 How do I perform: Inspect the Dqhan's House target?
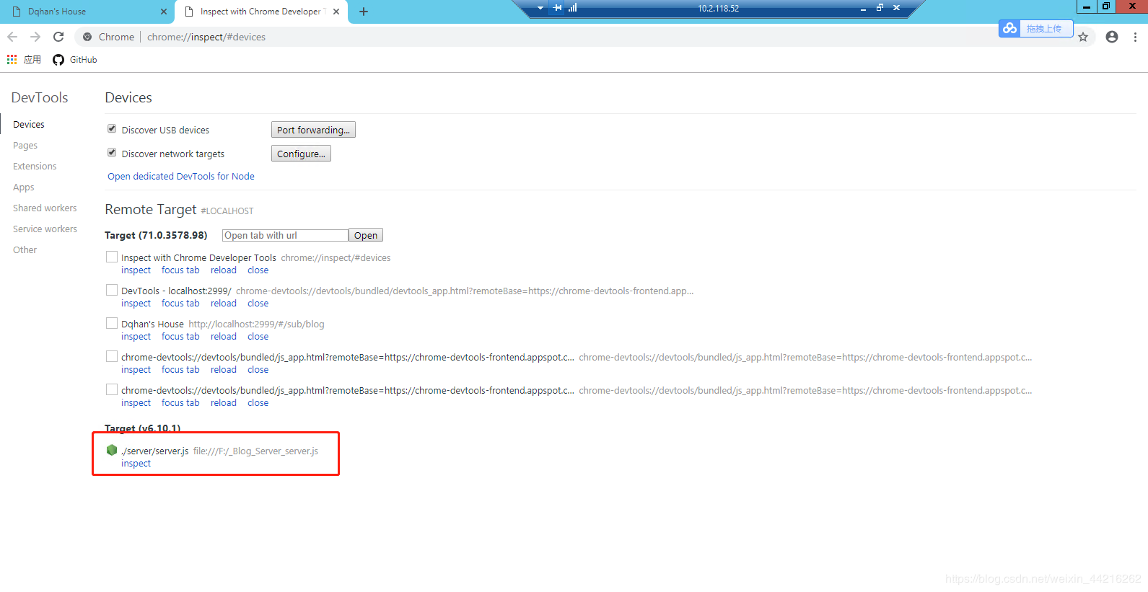[x=136, y=337]
